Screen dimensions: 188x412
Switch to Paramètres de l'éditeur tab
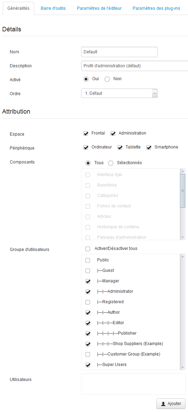(99, 8)
